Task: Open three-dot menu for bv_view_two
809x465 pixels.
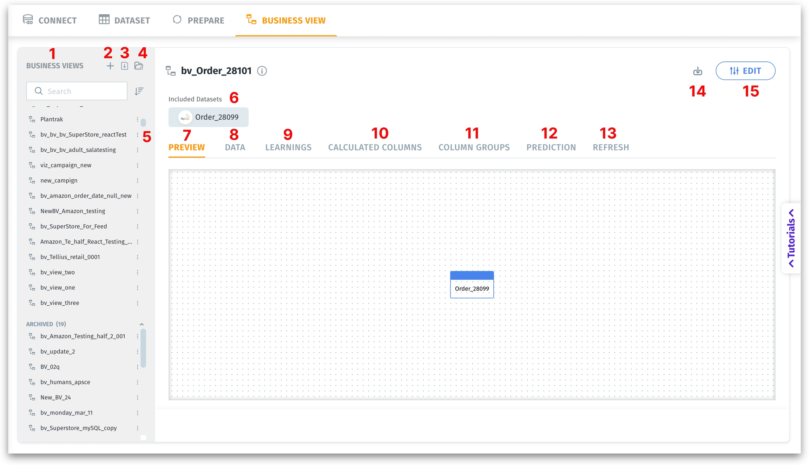Action: point(138,273)
